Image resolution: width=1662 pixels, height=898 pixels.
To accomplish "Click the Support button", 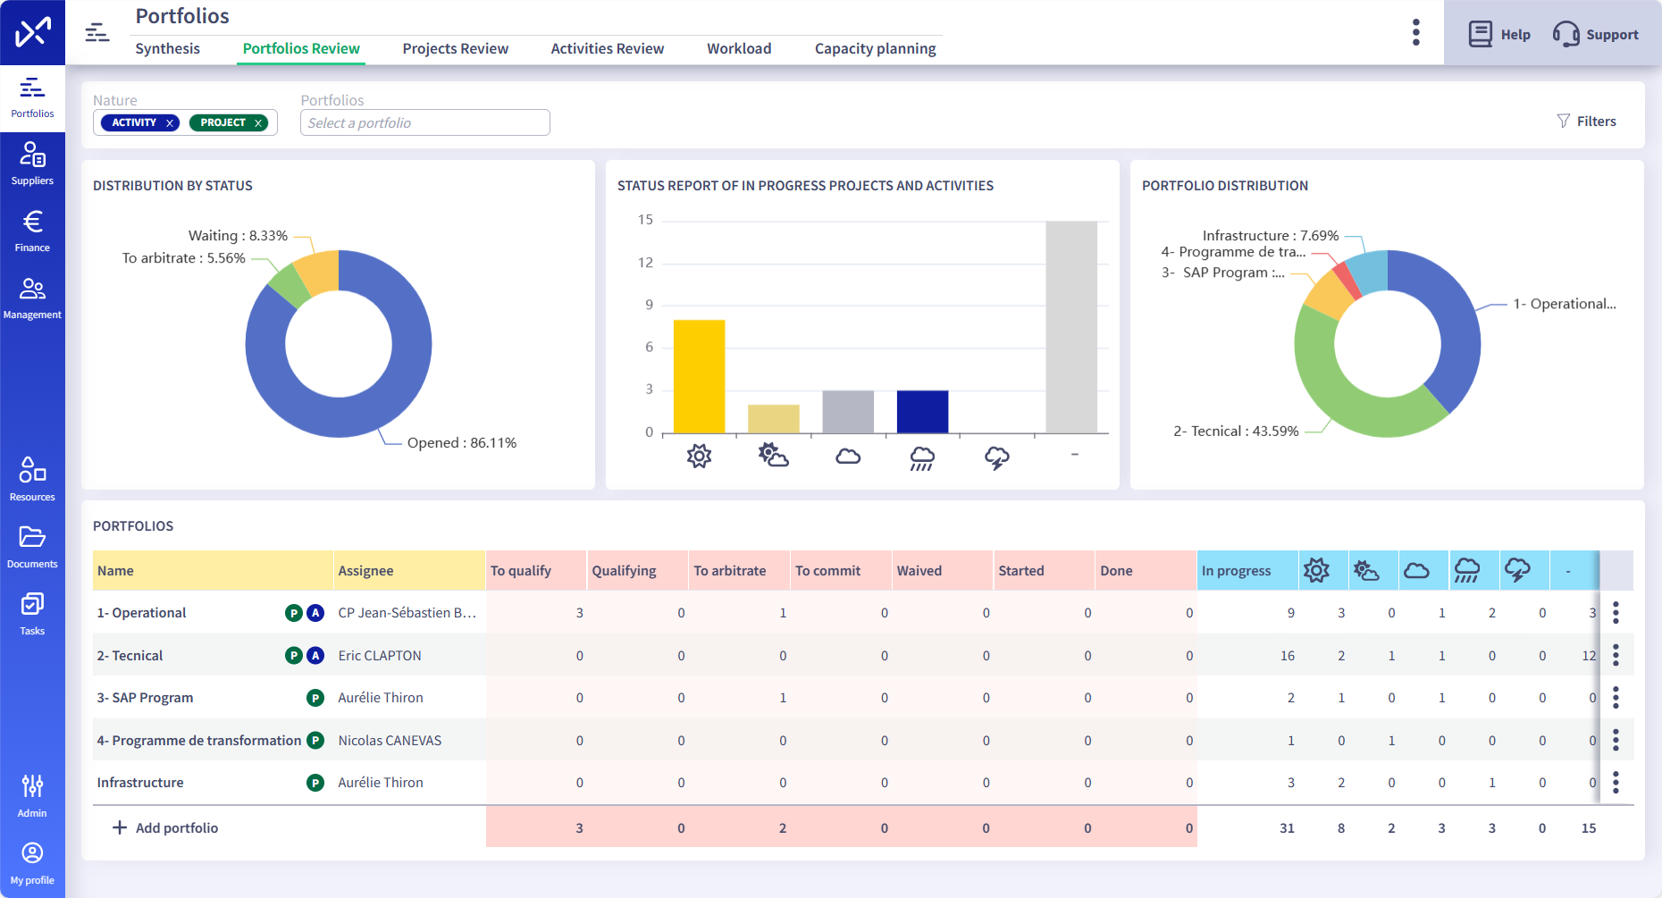I will [1595, 34].
